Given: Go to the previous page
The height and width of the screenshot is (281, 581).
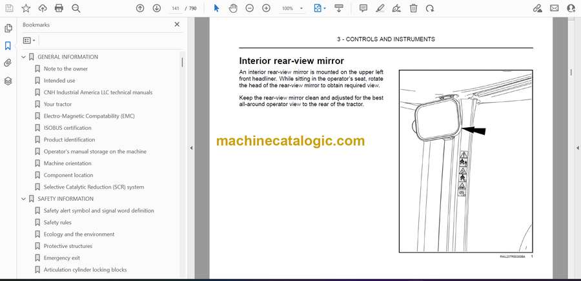Looking at the screenshot, I should click(140, 8).
